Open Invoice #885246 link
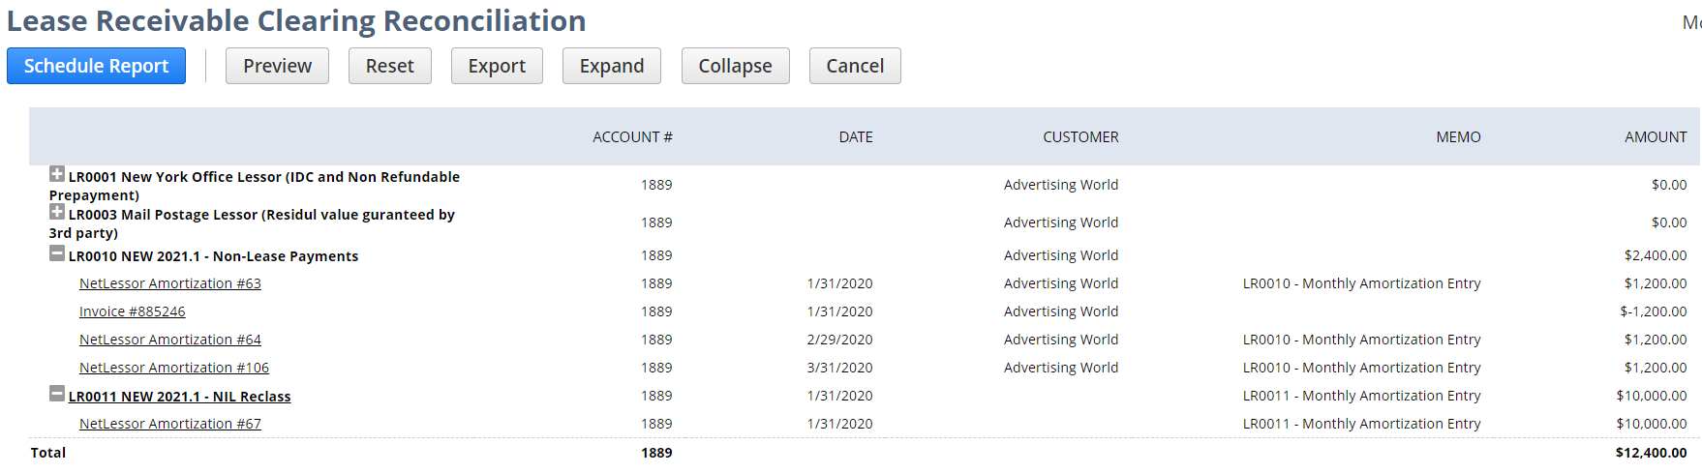The height and width of the screenshot is (474, 1702). click(133, 311)
